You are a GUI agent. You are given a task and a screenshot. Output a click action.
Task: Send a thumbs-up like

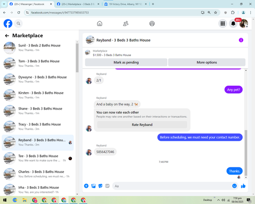coord(243,186)
